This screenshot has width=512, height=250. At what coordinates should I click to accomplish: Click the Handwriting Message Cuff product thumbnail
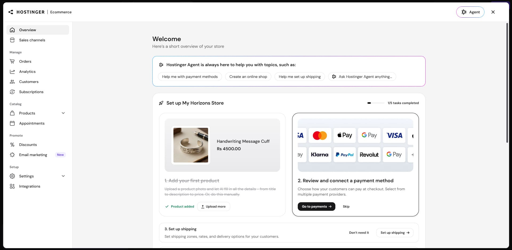pos(191,145)
